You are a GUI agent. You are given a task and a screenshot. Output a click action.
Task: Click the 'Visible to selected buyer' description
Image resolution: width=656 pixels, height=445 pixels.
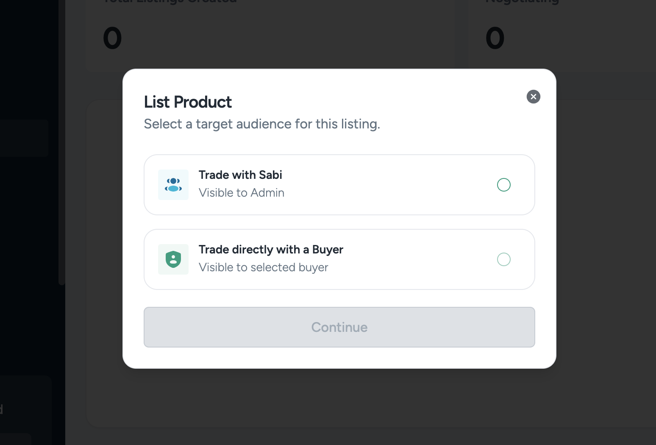(x=263, y=267)
